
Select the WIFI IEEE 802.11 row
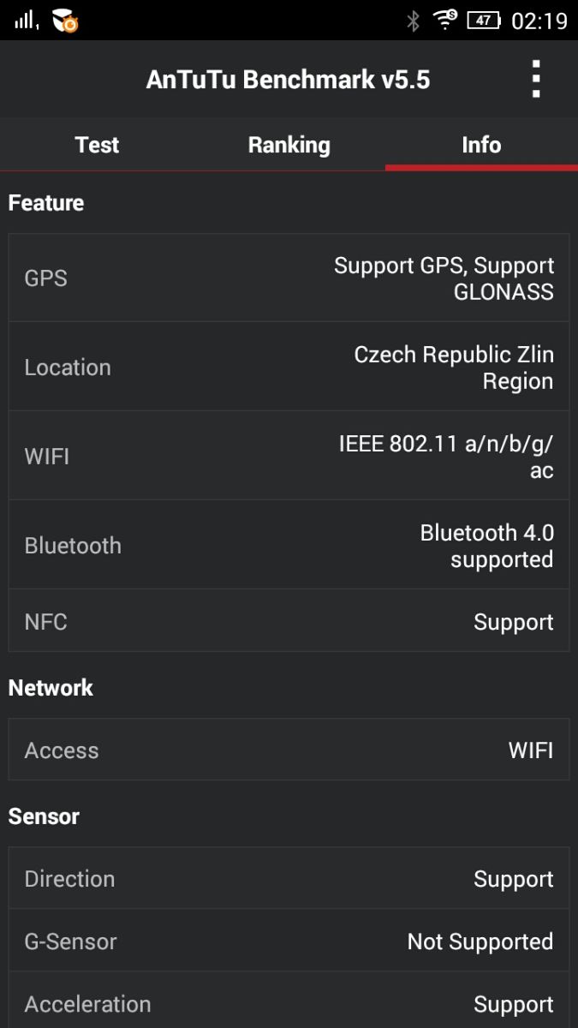[289, 457]
